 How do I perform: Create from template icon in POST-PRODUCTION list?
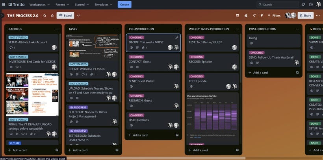297,73
